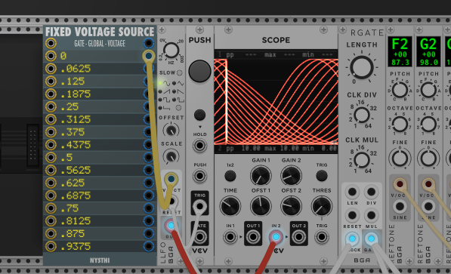Click the PUSH module HOLD input jack
Viewport: 451px width, 274px height.
tap(199, 146)
